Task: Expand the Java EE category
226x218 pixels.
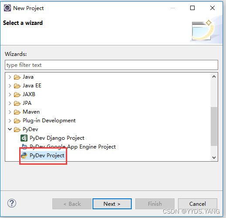Action: [10, 86]
